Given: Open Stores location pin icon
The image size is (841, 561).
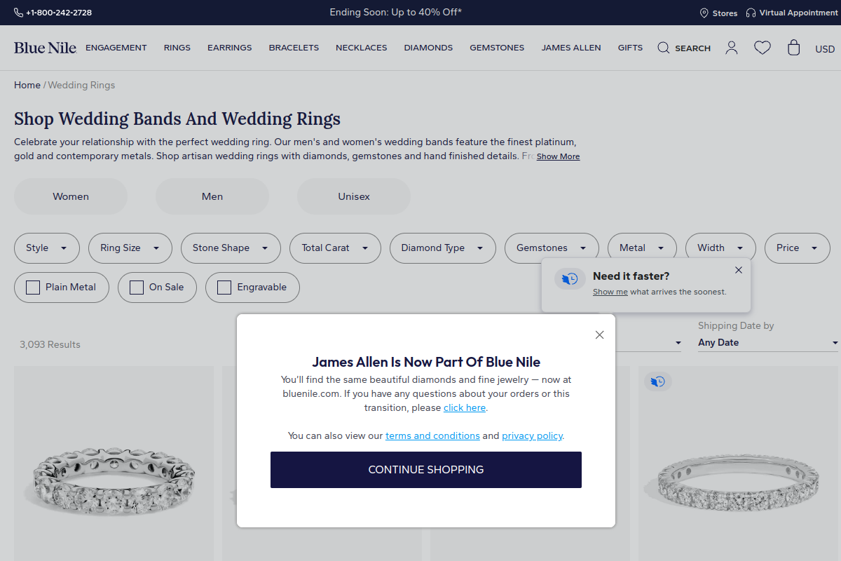Looking at the screenshot, I should tap(704, 13).
